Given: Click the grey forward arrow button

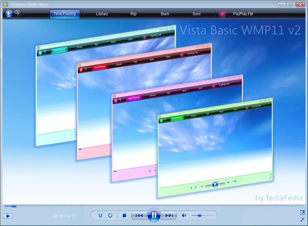Looking at the screenshot, I should pos(17,13).
